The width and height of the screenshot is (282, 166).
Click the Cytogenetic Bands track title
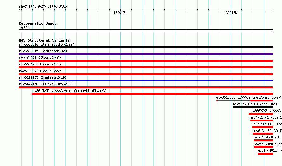pos(38,23)
